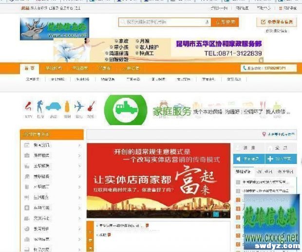Click the car icon in category strip
Viewport: 302px width, 252px height.
pyautogui.click(x=54, y=107)
